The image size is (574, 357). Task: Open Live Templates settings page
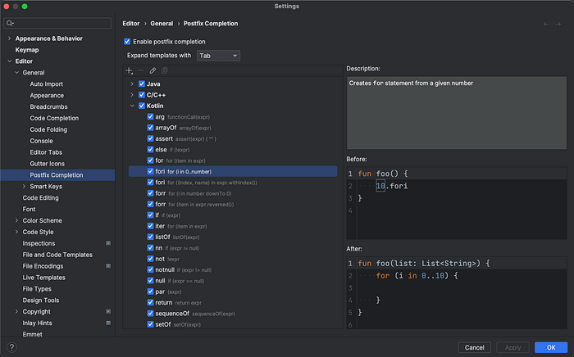click(46, 278)
